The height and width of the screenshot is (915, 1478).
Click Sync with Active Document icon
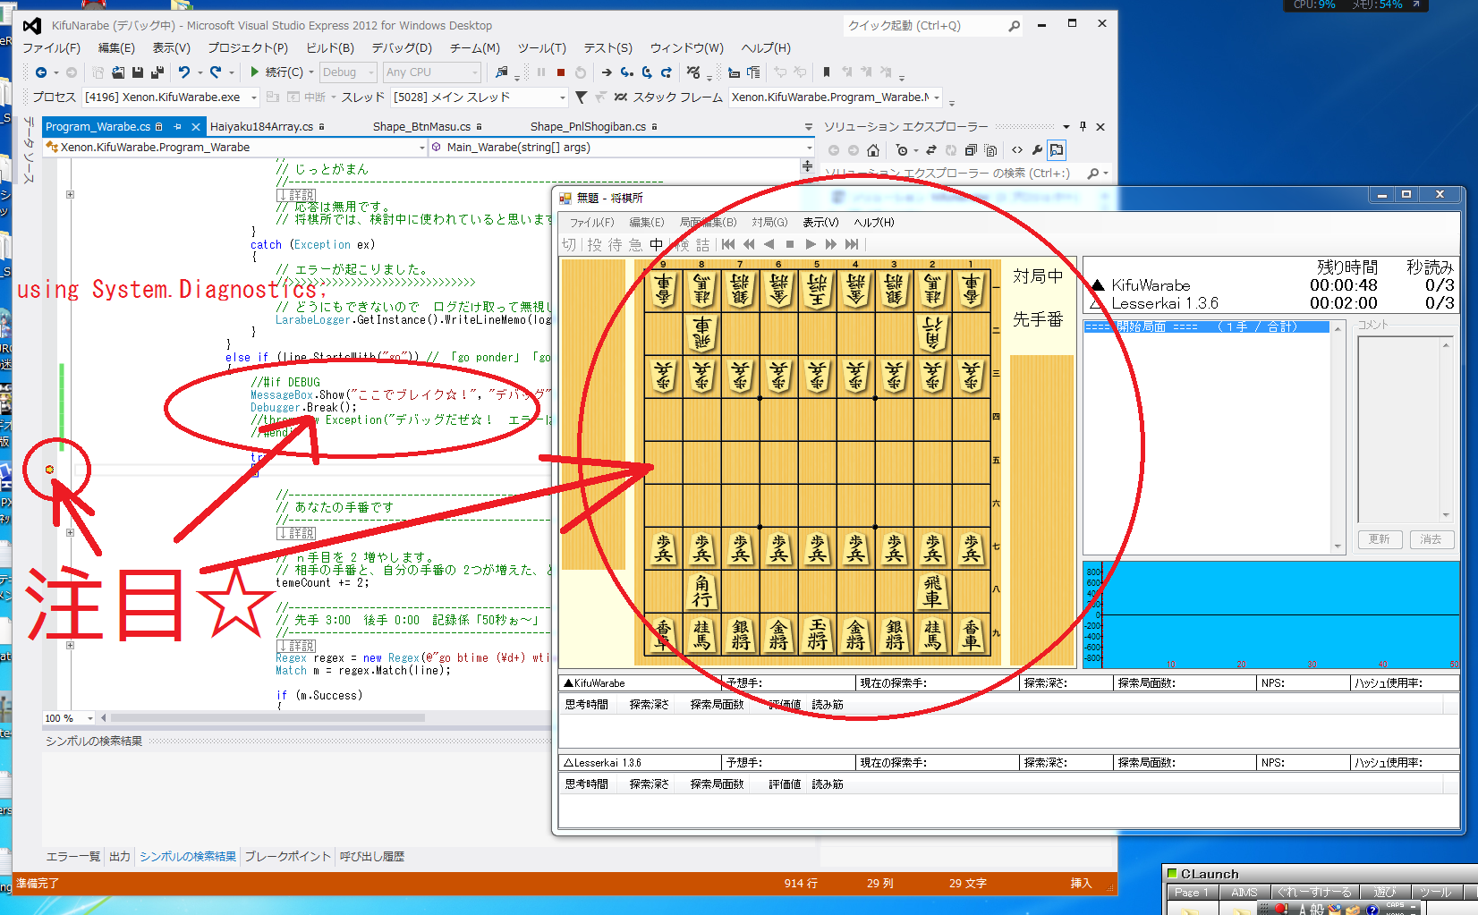pos(930,150)
